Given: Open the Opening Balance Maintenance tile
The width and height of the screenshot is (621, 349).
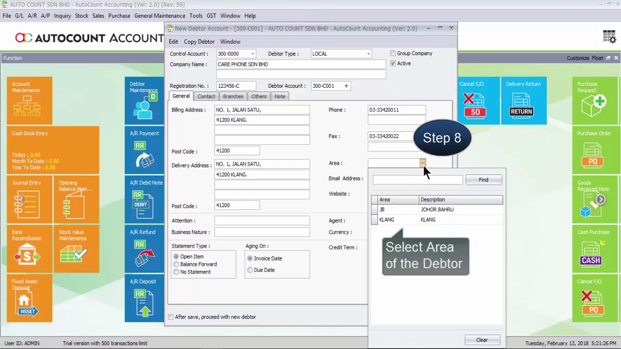Looking at the screenshot, I should click(x=76, y=199).
